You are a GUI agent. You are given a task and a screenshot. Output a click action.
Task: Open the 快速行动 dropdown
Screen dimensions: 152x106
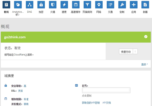click(x=128, y=51)
